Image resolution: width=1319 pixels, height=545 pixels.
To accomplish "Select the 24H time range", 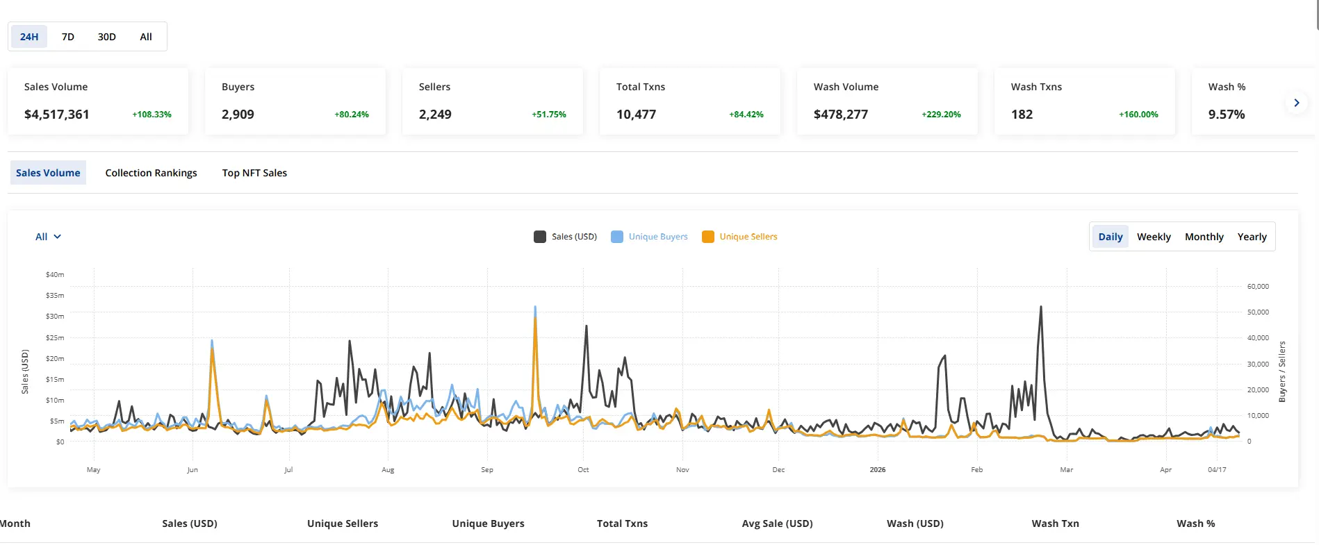I will 29,37.
